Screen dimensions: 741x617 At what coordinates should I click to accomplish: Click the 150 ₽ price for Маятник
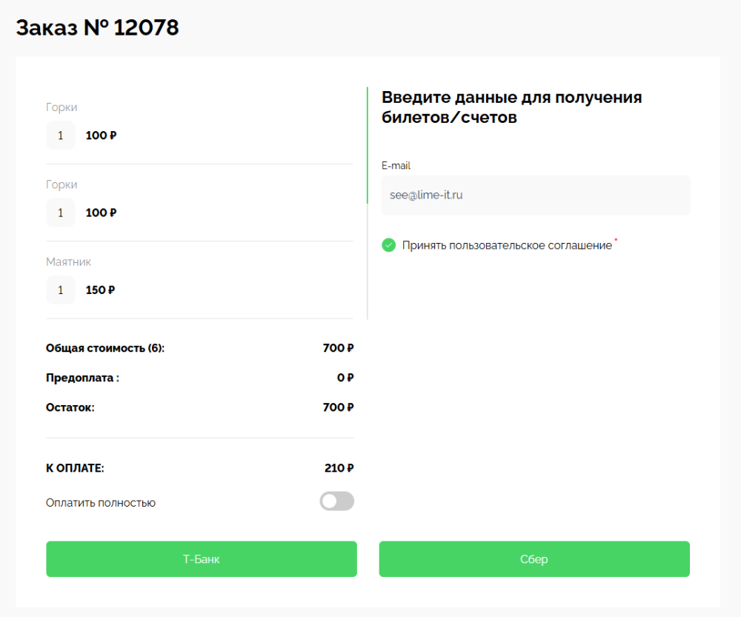pyautogui.click(x=100, y=290)
